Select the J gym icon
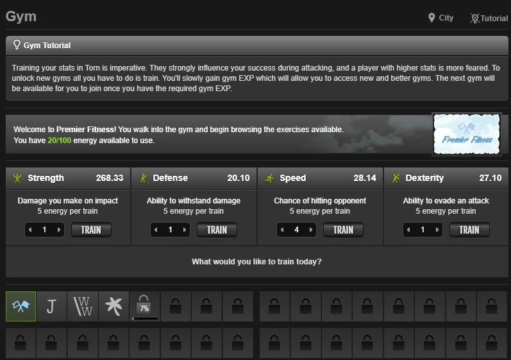 click(x=51, y=306)
